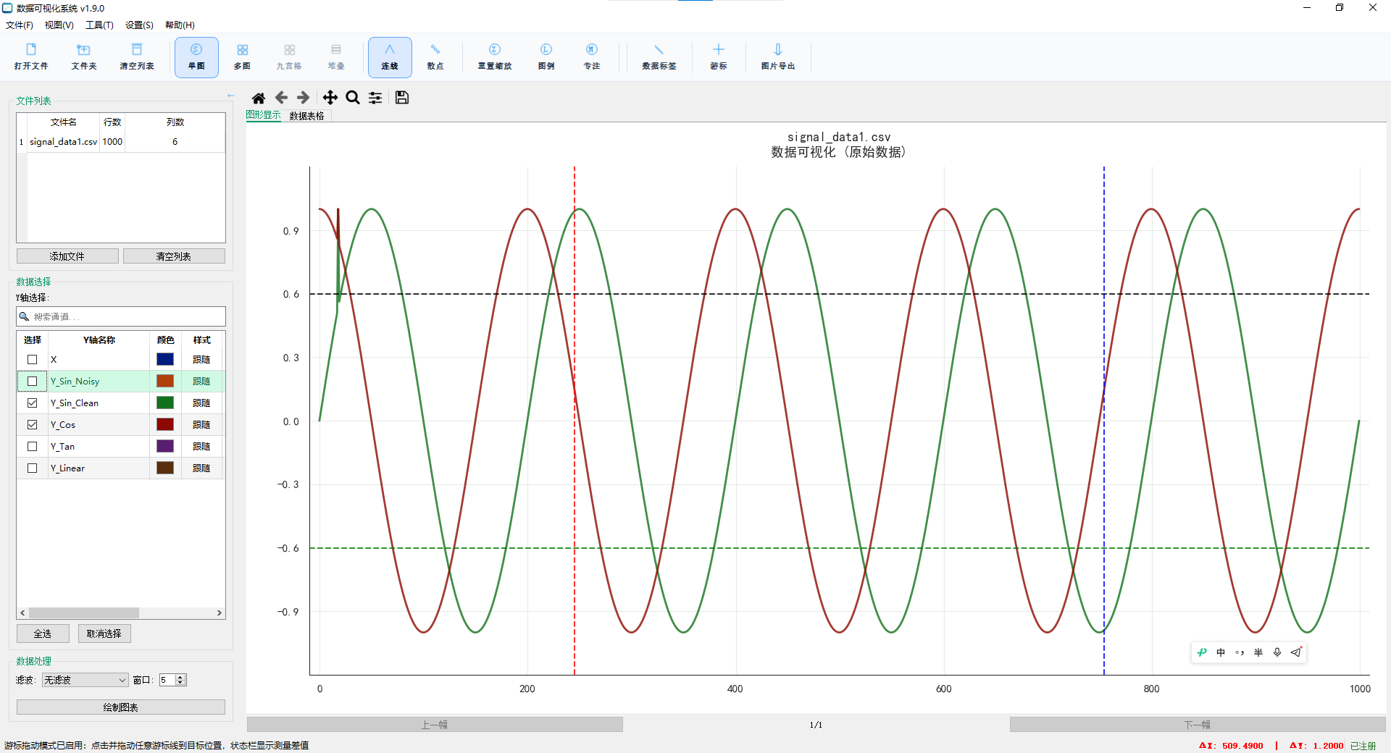Check the Y_Tan checkbox
This screenshot has width=1391, height=753.
[x=32, y=447]
